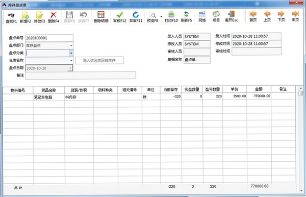Open the 盘点日期 date dropdown
This screenshot has width=306, height=197.
(x=70, y=68)
